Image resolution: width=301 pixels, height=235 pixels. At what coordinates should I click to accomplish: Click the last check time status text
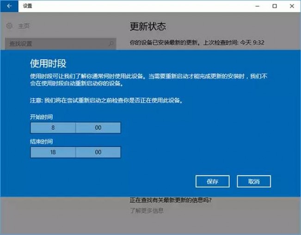pyautogui.click(x=197, y=43)
